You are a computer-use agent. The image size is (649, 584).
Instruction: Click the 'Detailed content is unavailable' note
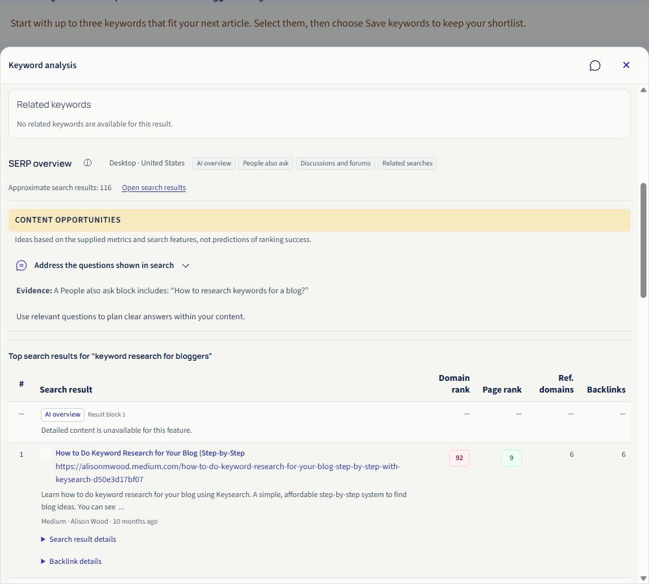pyautogui.click(x=116, y=430)
